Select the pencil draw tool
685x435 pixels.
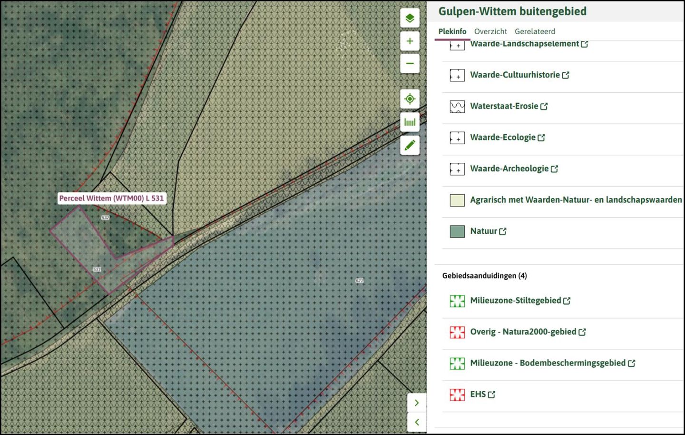pyautogui.click(x=410, y=145)
